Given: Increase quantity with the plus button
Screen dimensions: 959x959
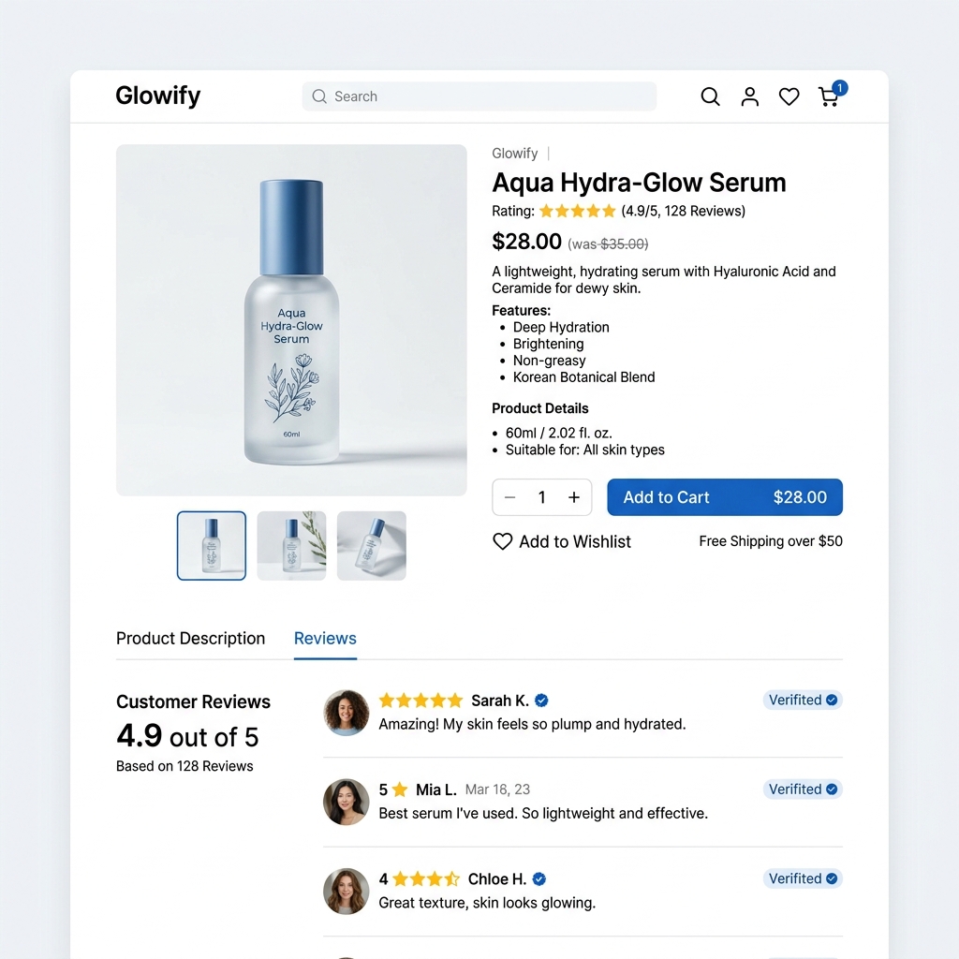Looking at the screenshot, I should 574,497.
